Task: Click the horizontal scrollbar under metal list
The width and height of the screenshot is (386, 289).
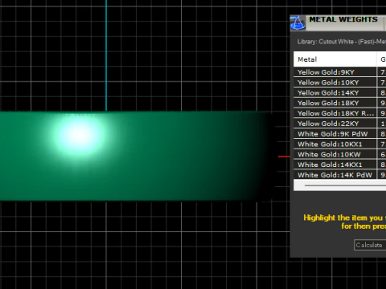Action: [x=340, y=185]
